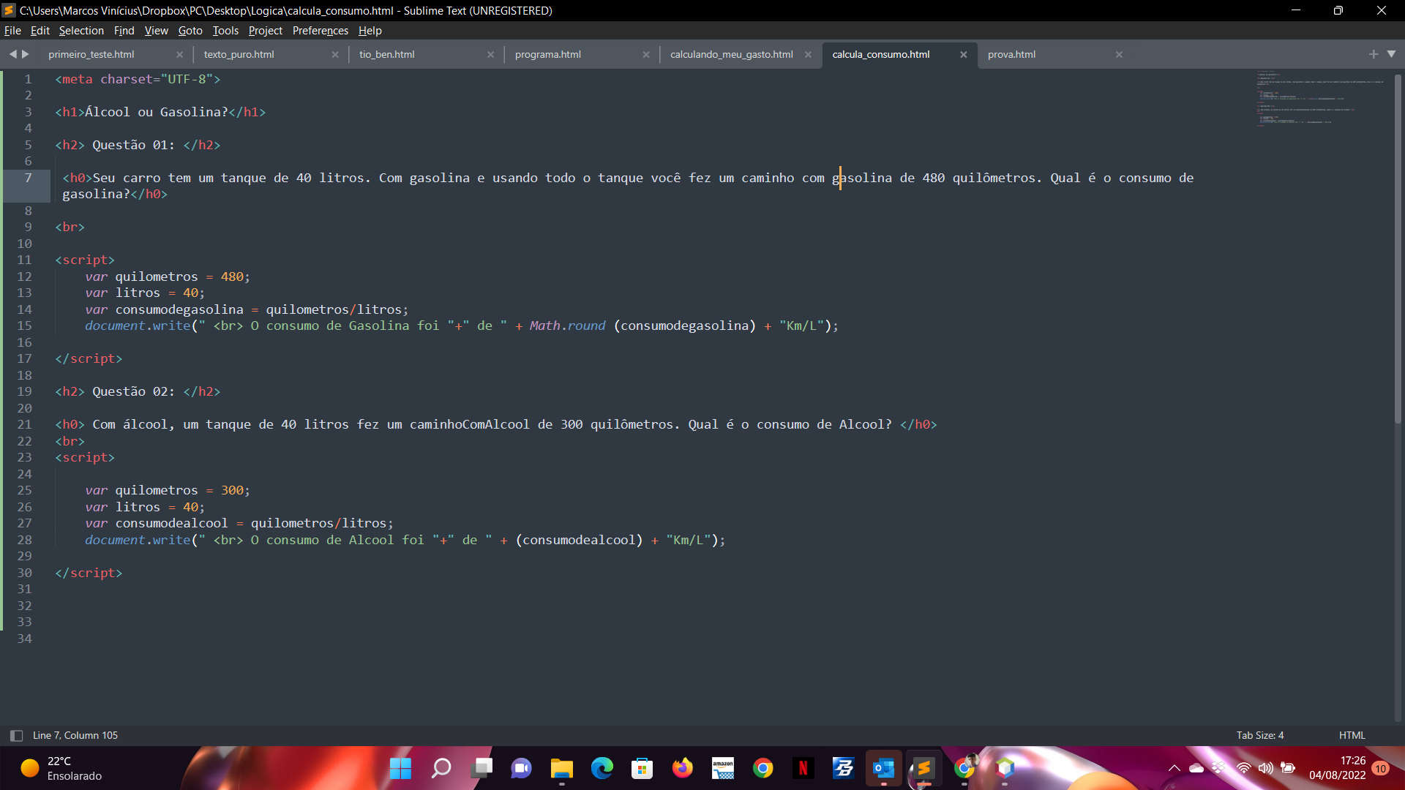Open the Selection menu

tap(81, 31)
